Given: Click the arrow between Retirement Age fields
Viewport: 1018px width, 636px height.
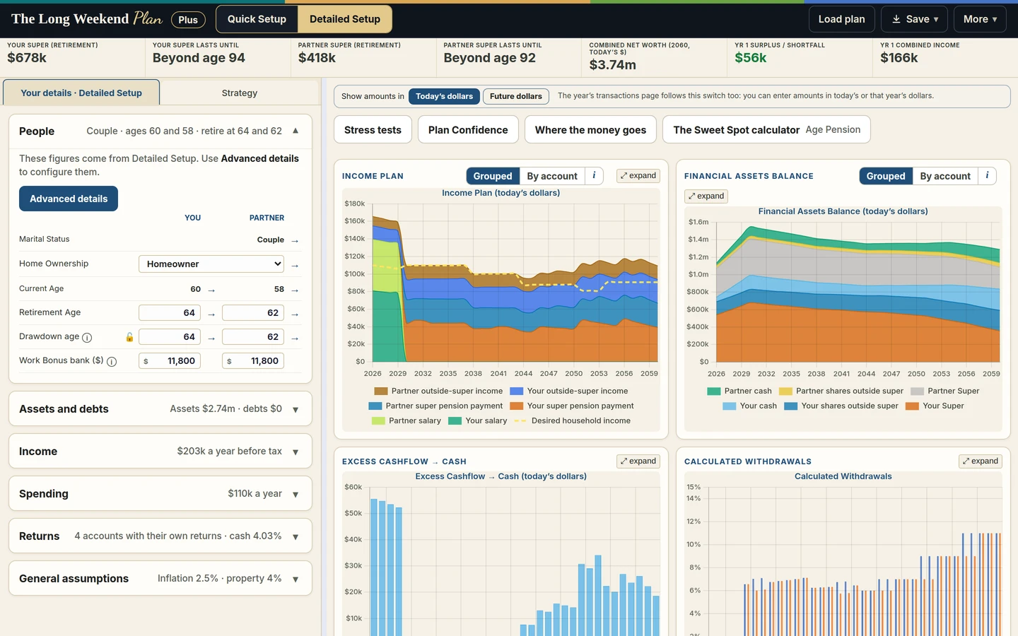Looking at the screenshot, I should 211,314.
